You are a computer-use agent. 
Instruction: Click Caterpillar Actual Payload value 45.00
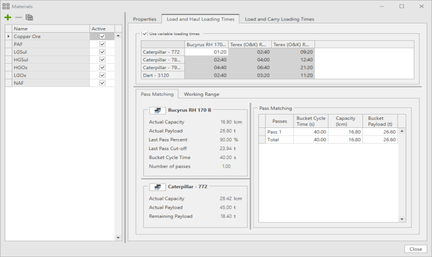(x=226, y=207)
